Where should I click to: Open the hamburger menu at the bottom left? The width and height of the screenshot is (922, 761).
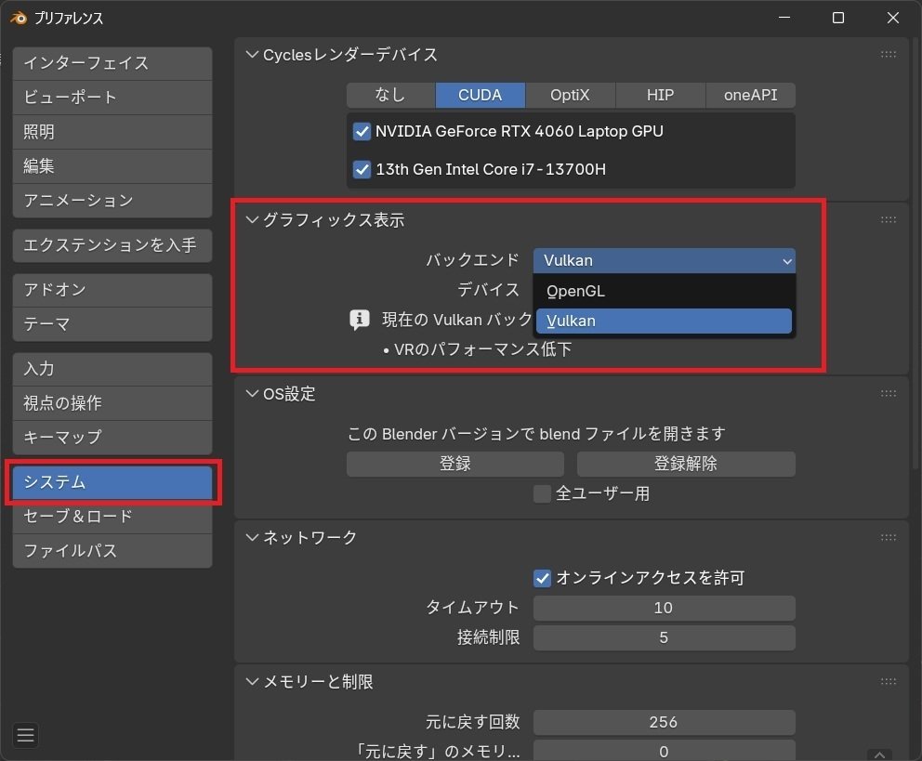(x=25, y=735)
